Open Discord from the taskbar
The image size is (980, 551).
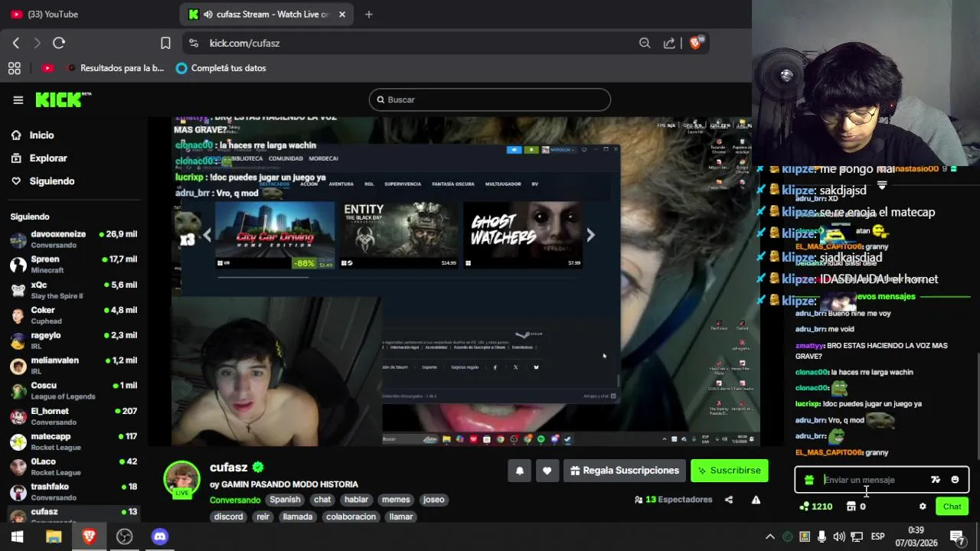tap(159, 536)
